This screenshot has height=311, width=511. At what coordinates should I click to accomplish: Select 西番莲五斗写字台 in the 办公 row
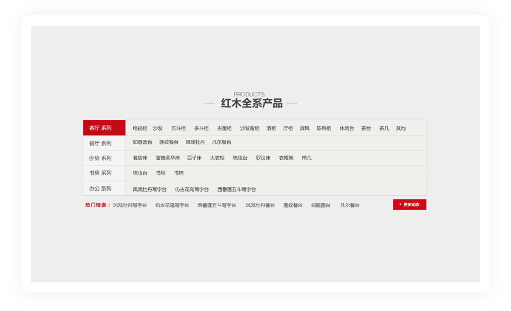pyautogui.click(x=237, y=190)
